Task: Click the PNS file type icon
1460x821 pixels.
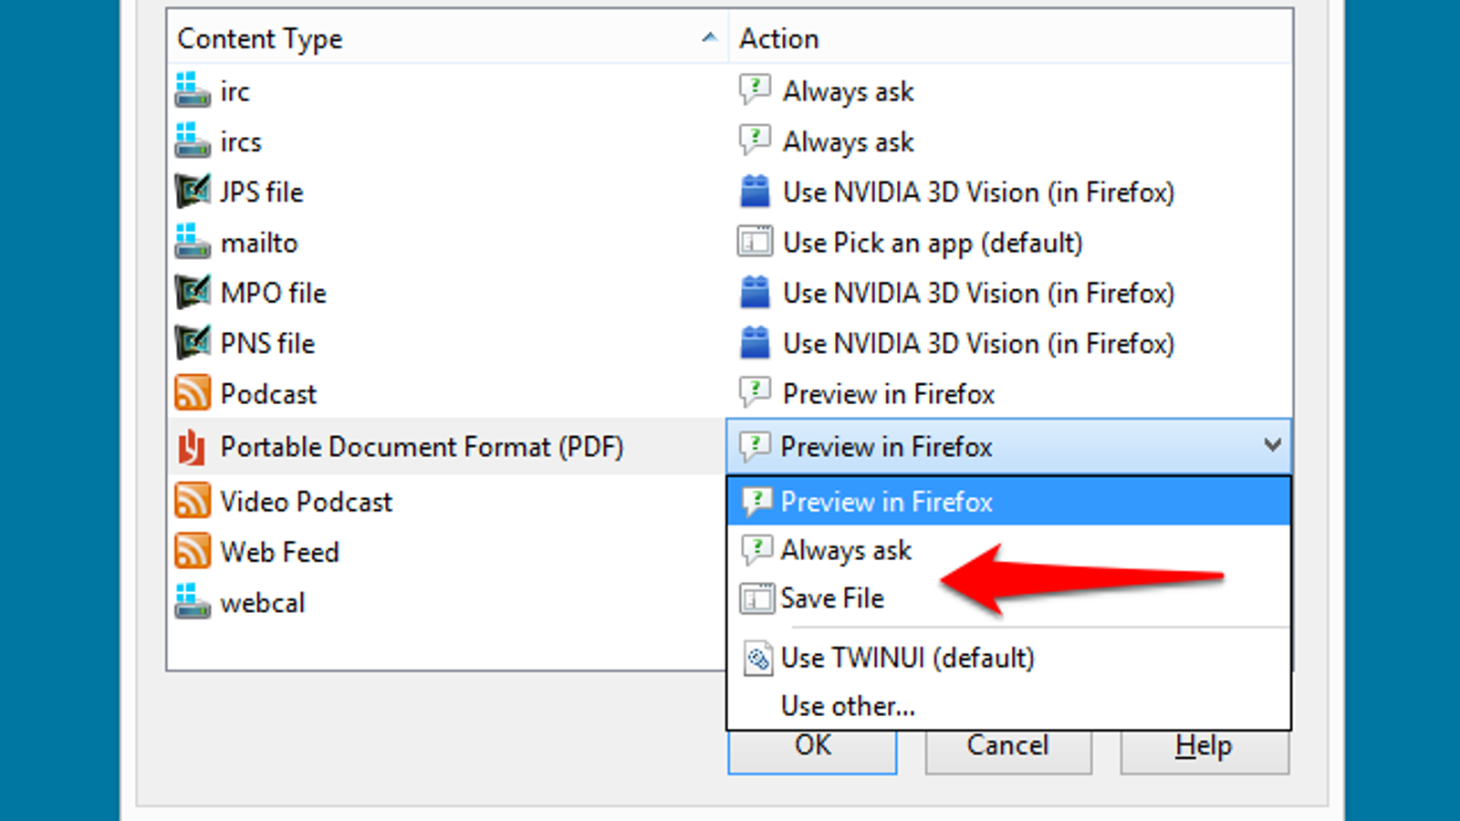Action: coord(193,343)
